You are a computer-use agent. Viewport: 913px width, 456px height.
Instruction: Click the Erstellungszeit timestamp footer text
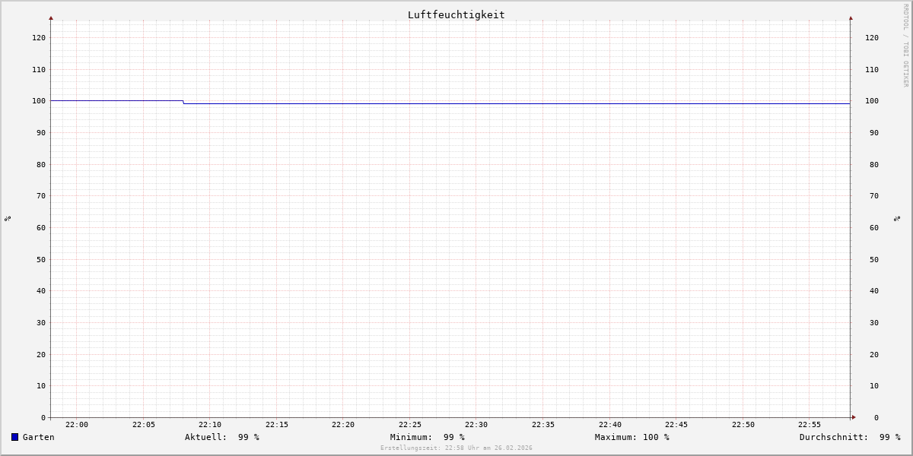tap(456, 448)
